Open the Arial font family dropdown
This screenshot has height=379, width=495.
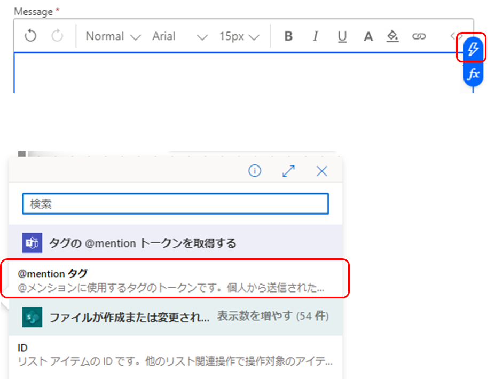(x=176, y=36)
